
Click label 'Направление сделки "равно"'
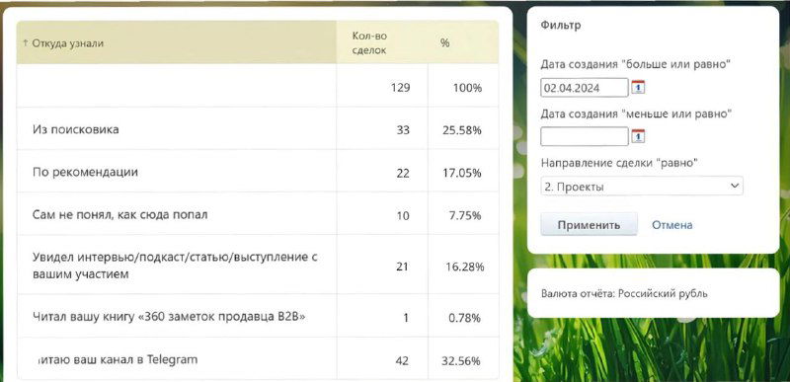click(x=620, y=163)
